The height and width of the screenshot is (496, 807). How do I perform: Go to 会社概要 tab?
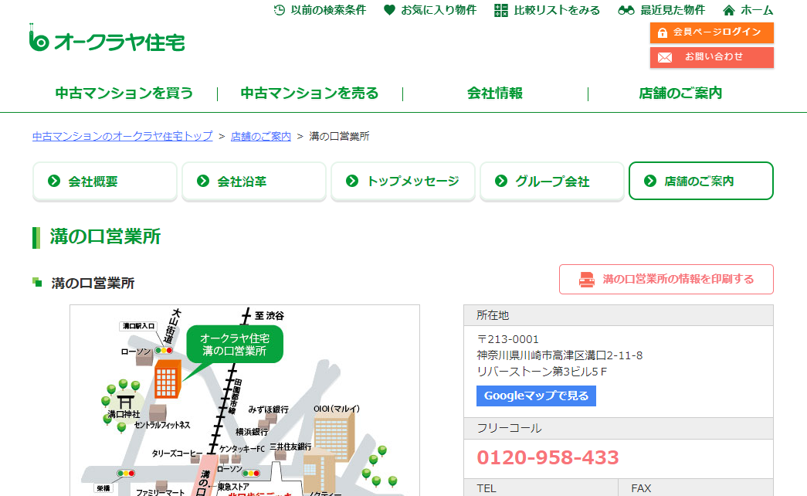(105, 182)
